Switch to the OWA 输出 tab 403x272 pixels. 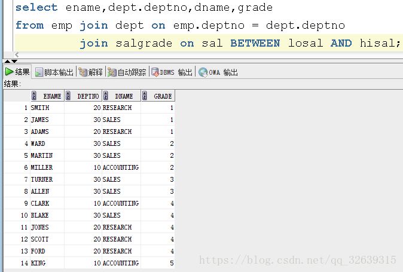(218, 72)
